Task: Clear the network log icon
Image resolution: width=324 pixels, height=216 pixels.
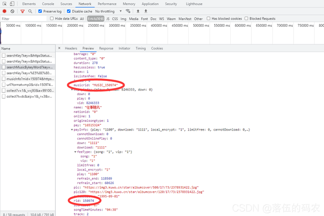Action: coord(12,11)
